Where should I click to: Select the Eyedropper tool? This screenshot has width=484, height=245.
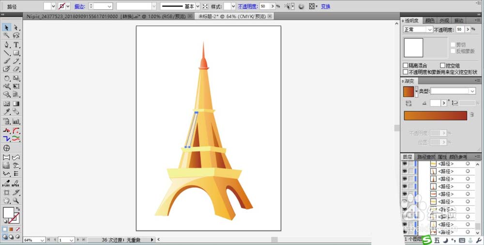coord(6,112)
